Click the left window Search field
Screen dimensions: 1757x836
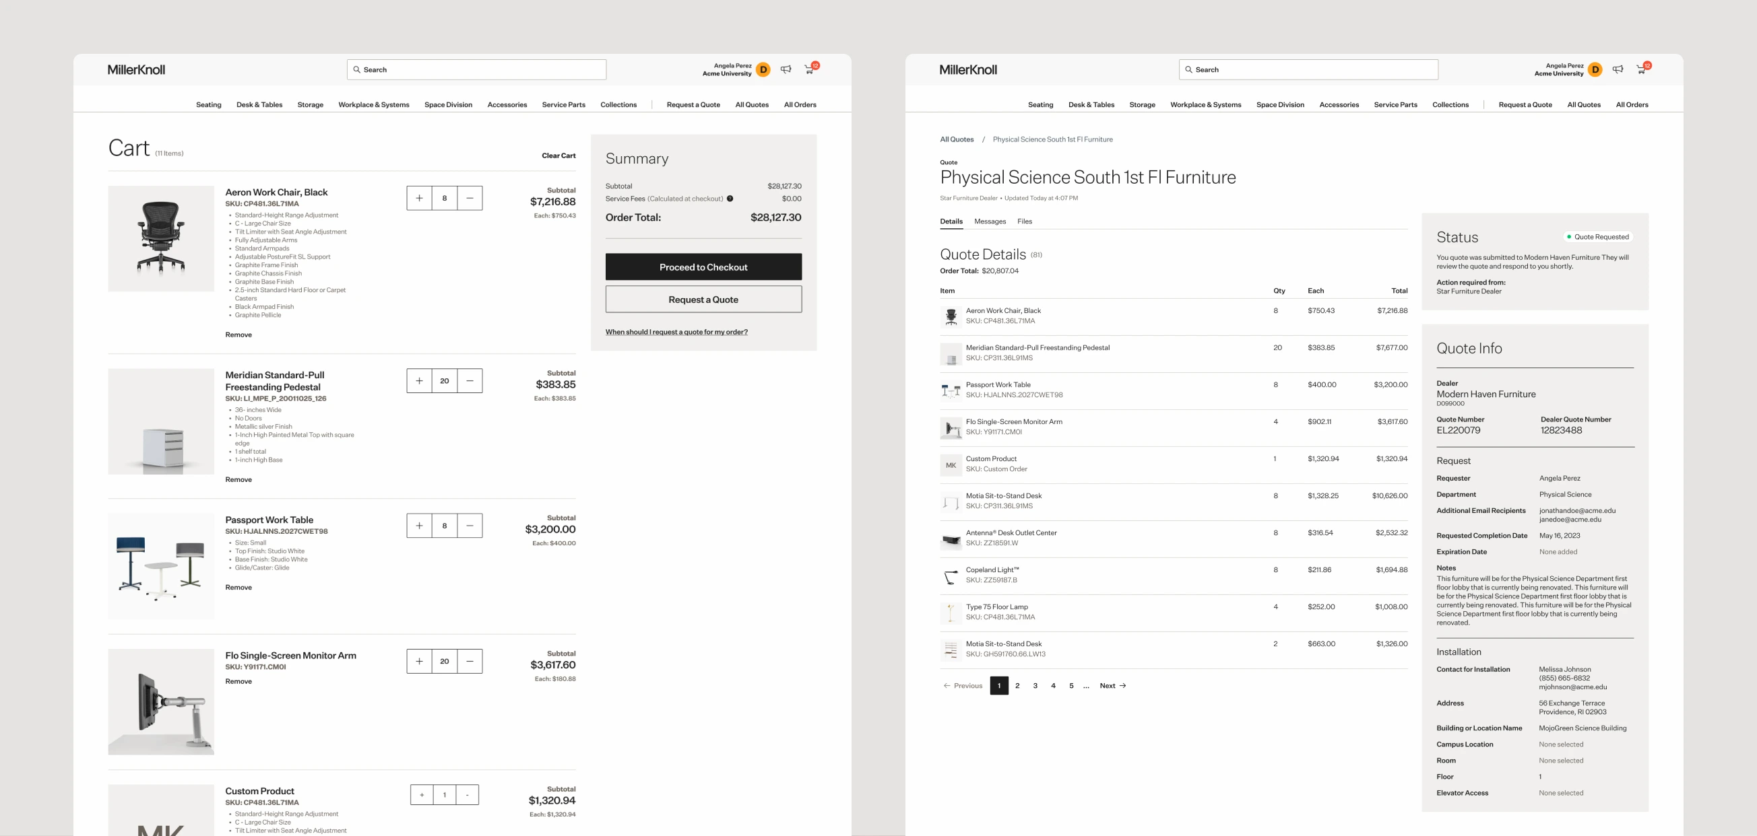point(478,69)
